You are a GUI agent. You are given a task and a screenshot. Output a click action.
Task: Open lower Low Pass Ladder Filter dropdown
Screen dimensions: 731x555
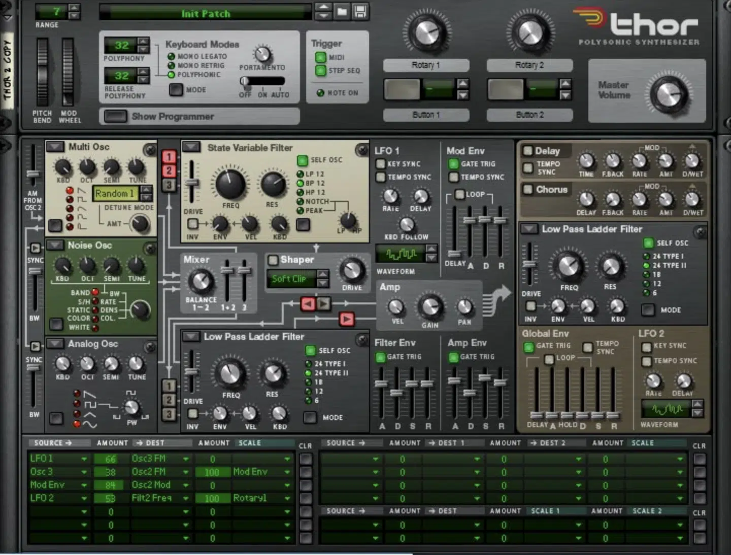191,336
